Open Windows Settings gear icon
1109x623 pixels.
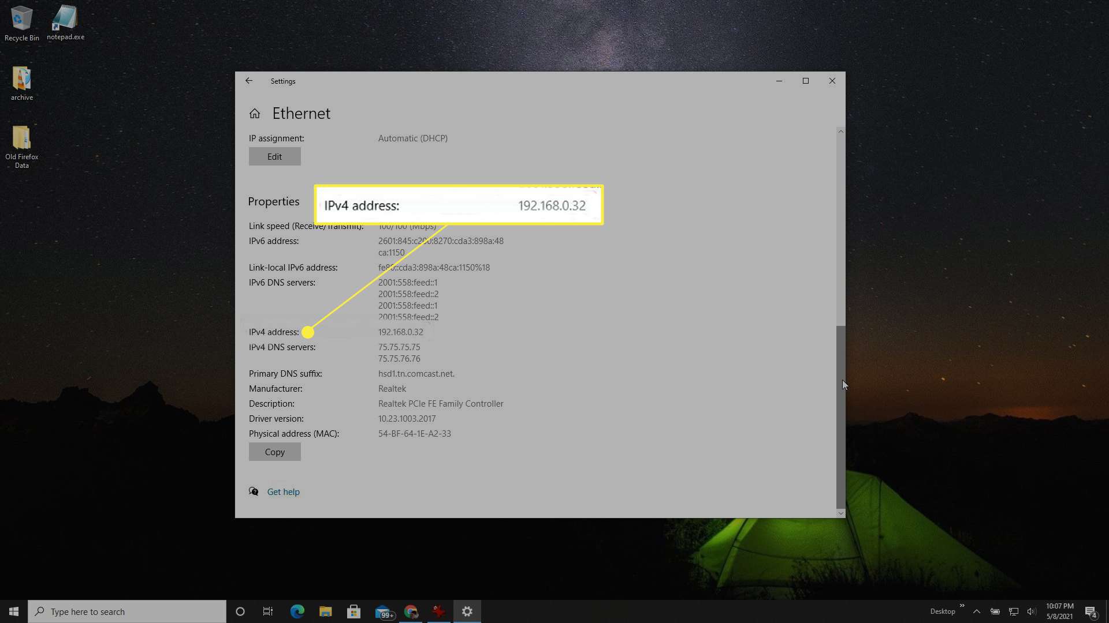pos(467,611)
